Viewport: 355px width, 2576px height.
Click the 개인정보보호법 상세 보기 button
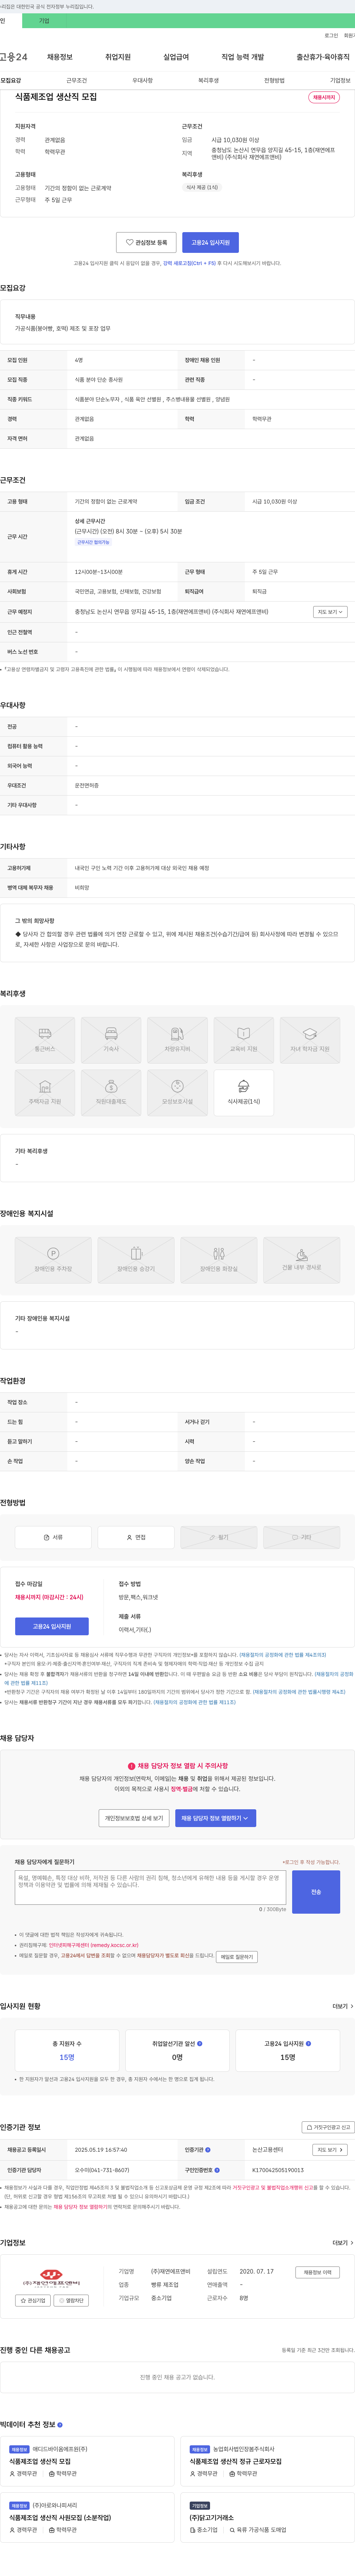pyautogui.click(x=134, y=1818)
